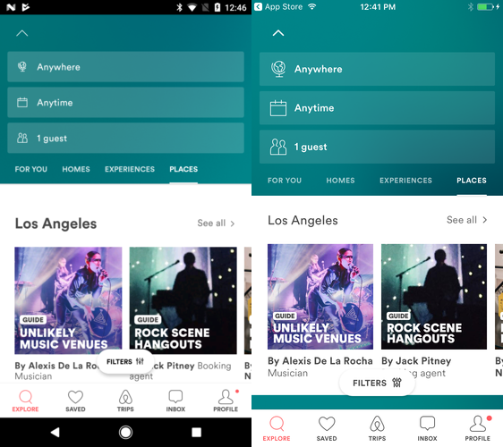Open Rock Scene Hangouts guide on iOS

pos(434,297)
